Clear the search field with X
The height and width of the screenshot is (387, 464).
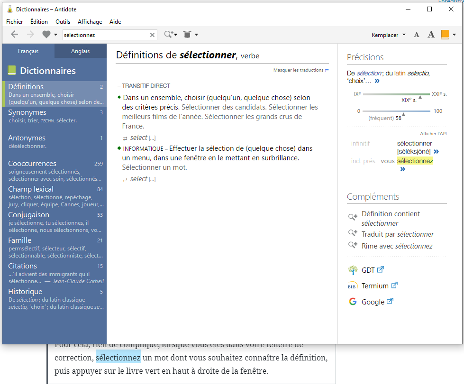152,35
